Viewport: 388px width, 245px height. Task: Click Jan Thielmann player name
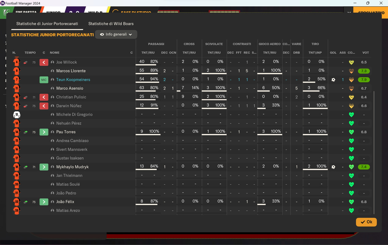69,175
